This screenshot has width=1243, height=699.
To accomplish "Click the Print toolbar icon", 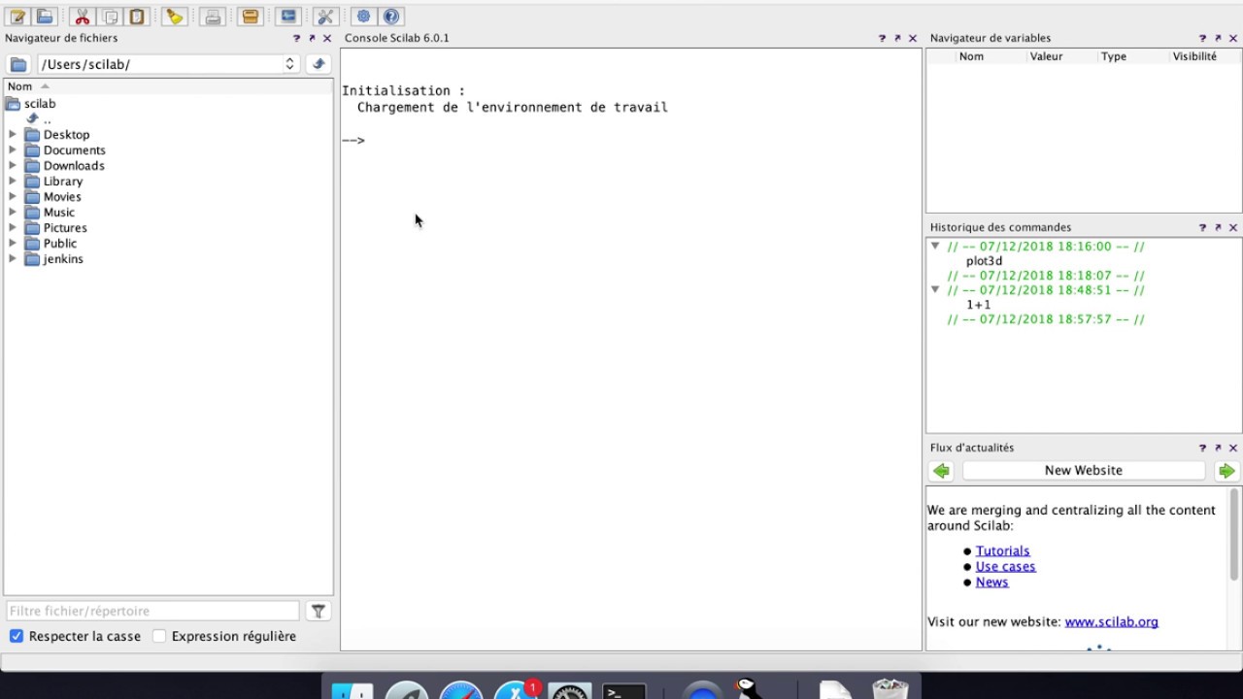I will [x=213, y=17].
